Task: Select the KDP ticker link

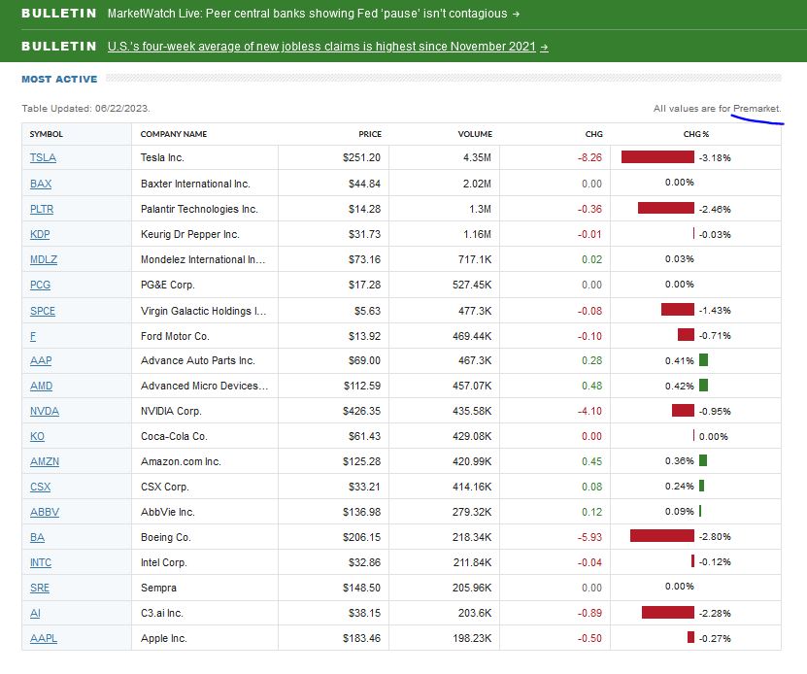Action: coord(41,234)
